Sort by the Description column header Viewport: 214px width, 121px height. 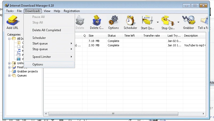pyautogui.click(x=194, y=36)
